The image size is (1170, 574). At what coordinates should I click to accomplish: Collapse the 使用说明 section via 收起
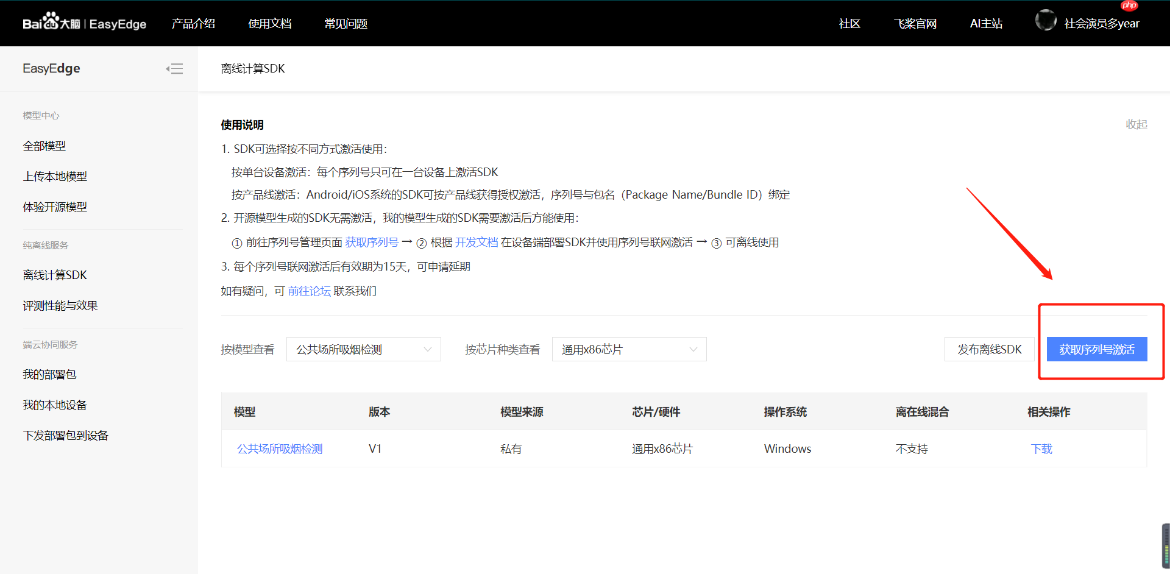1136,124
